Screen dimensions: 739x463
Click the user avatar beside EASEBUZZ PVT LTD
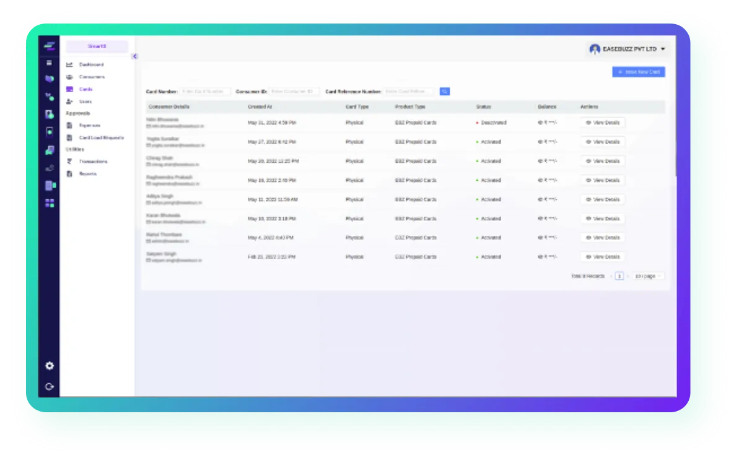595,49
